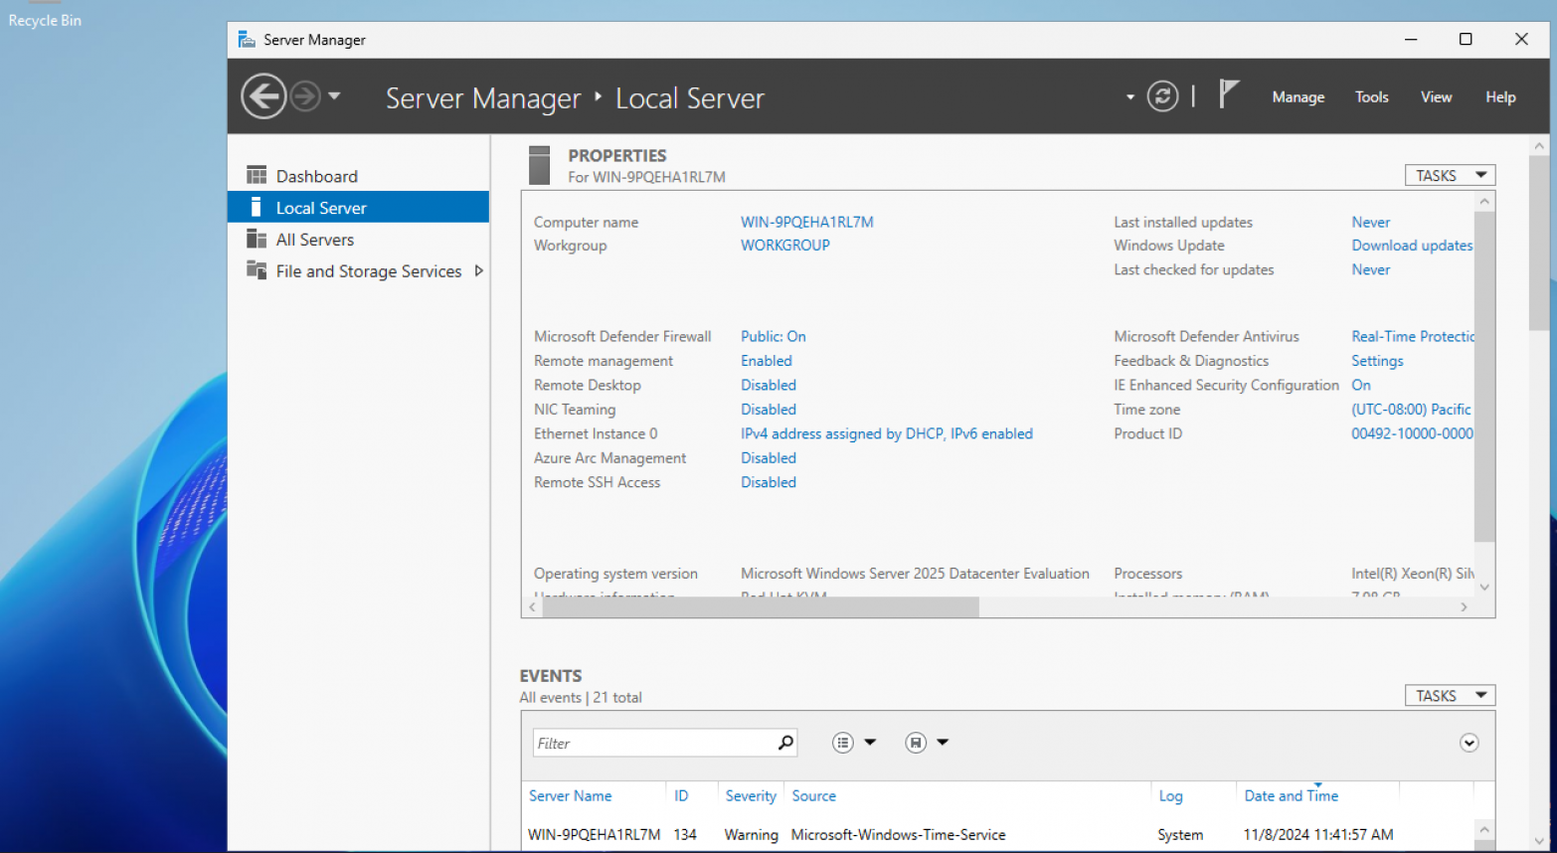Click the WORKGROUP link
This screenshot has width=1557, height=853.
click(x=785, y=245)
